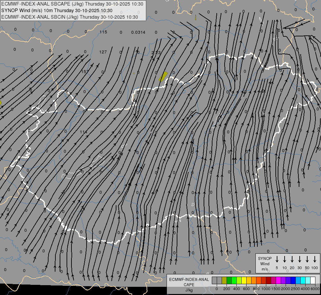Click the wind arrow above the 10 label
The height and width of the screenshot is (295, 321).
click(284, 259)
